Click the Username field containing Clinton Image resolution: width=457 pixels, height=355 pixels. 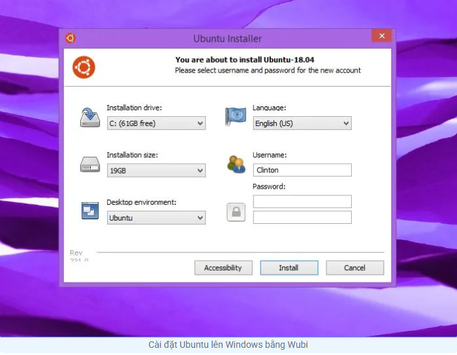[x=302, y=170]
